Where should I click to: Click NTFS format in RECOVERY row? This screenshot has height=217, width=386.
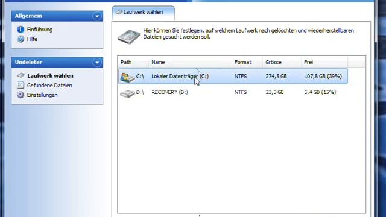(x=241, y=92)
